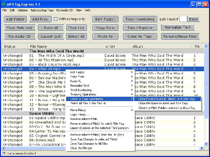Select row 06-Janine.mp3
The image size is (210, 157).
pos(103,140)
